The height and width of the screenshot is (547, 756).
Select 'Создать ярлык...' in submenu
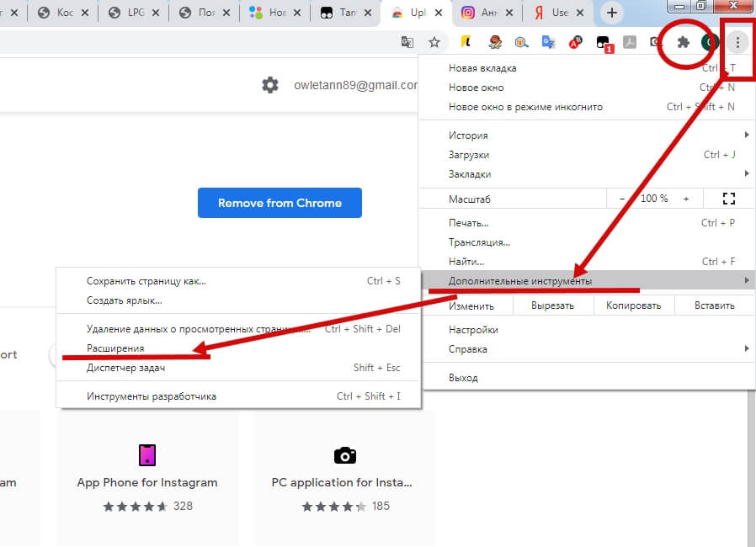coord(238,300)
